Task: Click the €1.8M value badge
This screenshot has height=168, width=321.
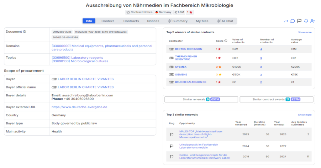Action: coord(179,12)
